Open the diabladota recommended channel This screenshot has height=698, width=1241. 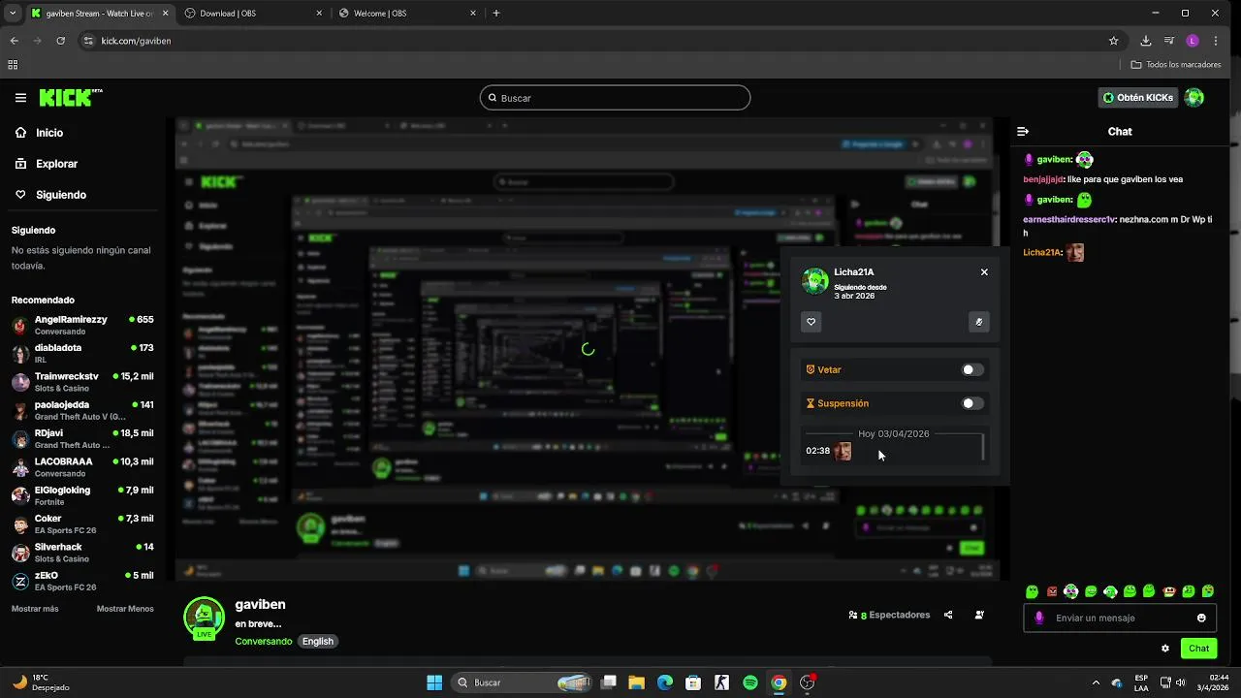tap(82, 353)
